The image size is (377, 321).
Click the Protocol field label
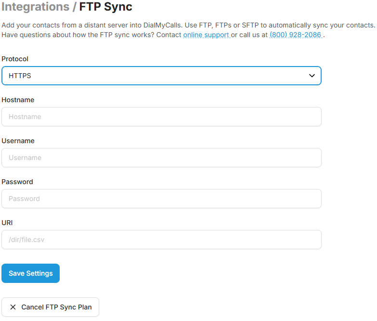15,59
